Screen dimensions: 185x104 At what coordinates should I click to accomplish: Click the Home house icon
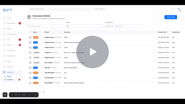point(4,18)
